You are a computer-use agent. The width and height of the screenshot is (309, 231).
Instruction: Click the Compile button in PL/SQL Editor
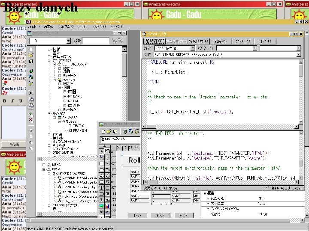154,41
